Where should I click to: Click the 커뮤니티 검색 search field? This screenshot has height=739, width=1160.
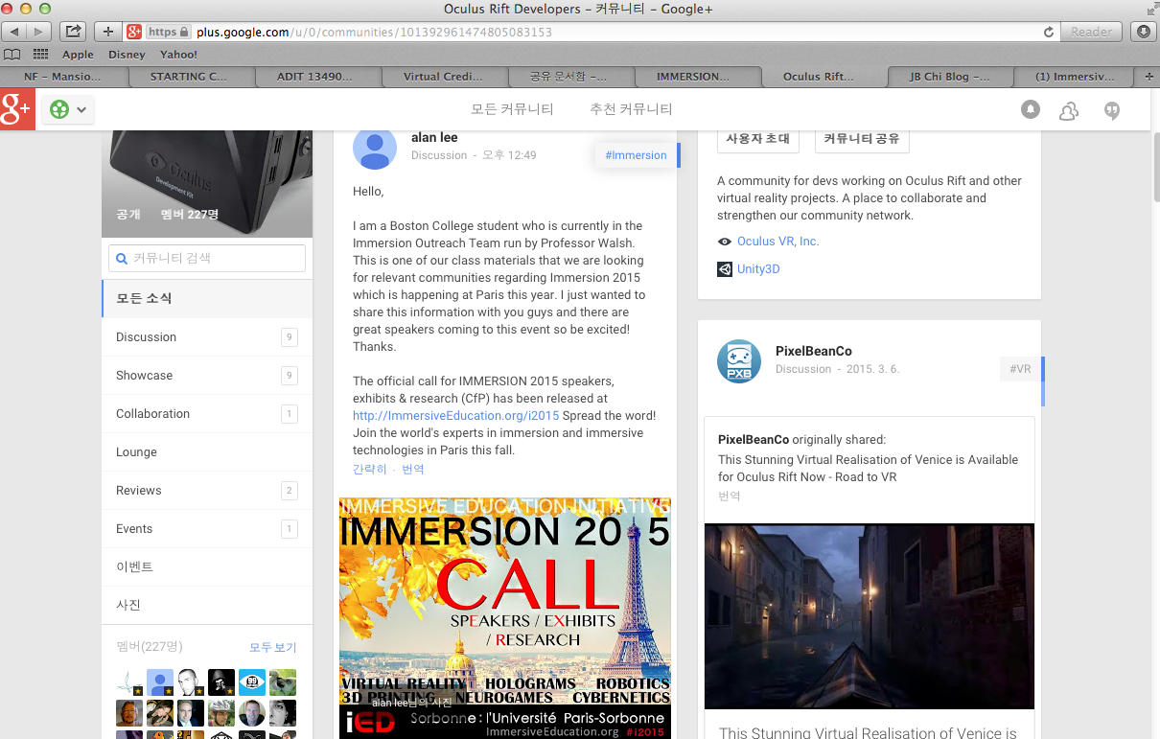[207, 258]
